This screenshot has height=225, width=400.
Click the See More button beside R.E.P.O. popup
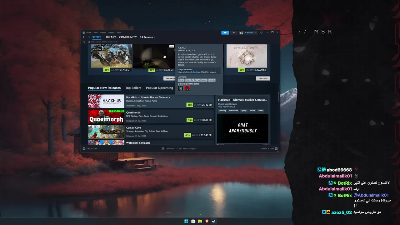click(170, 78)
